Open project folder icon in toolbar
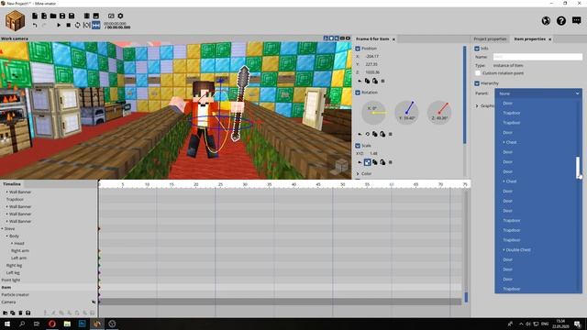 (x=53, y=16)
